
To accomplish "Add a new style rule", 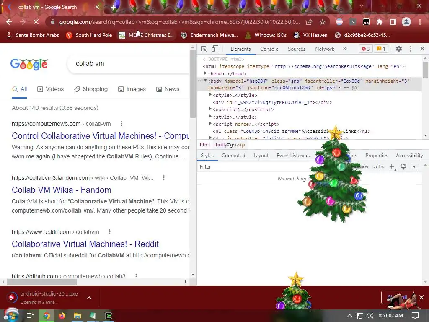I will click(392, 166).
